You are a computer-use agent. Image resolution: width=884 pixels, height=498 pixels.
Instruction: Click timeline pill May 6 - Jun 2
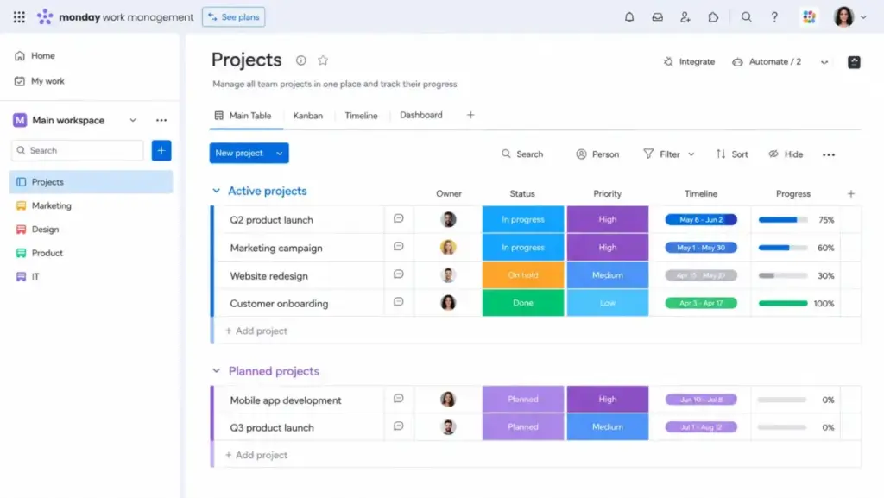[x=701, y=220]
